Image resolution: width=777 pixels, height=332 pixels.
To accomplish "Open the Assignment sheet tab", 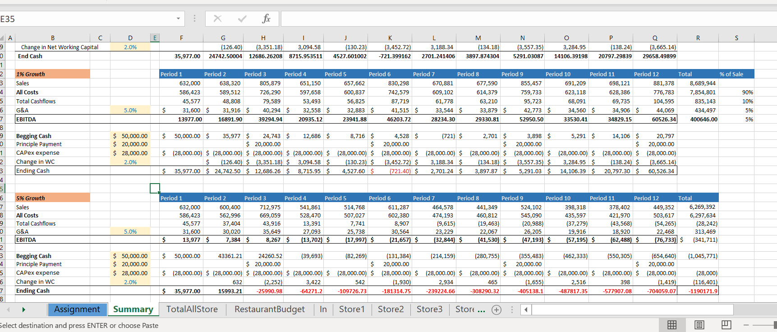I will coord(77,309).
